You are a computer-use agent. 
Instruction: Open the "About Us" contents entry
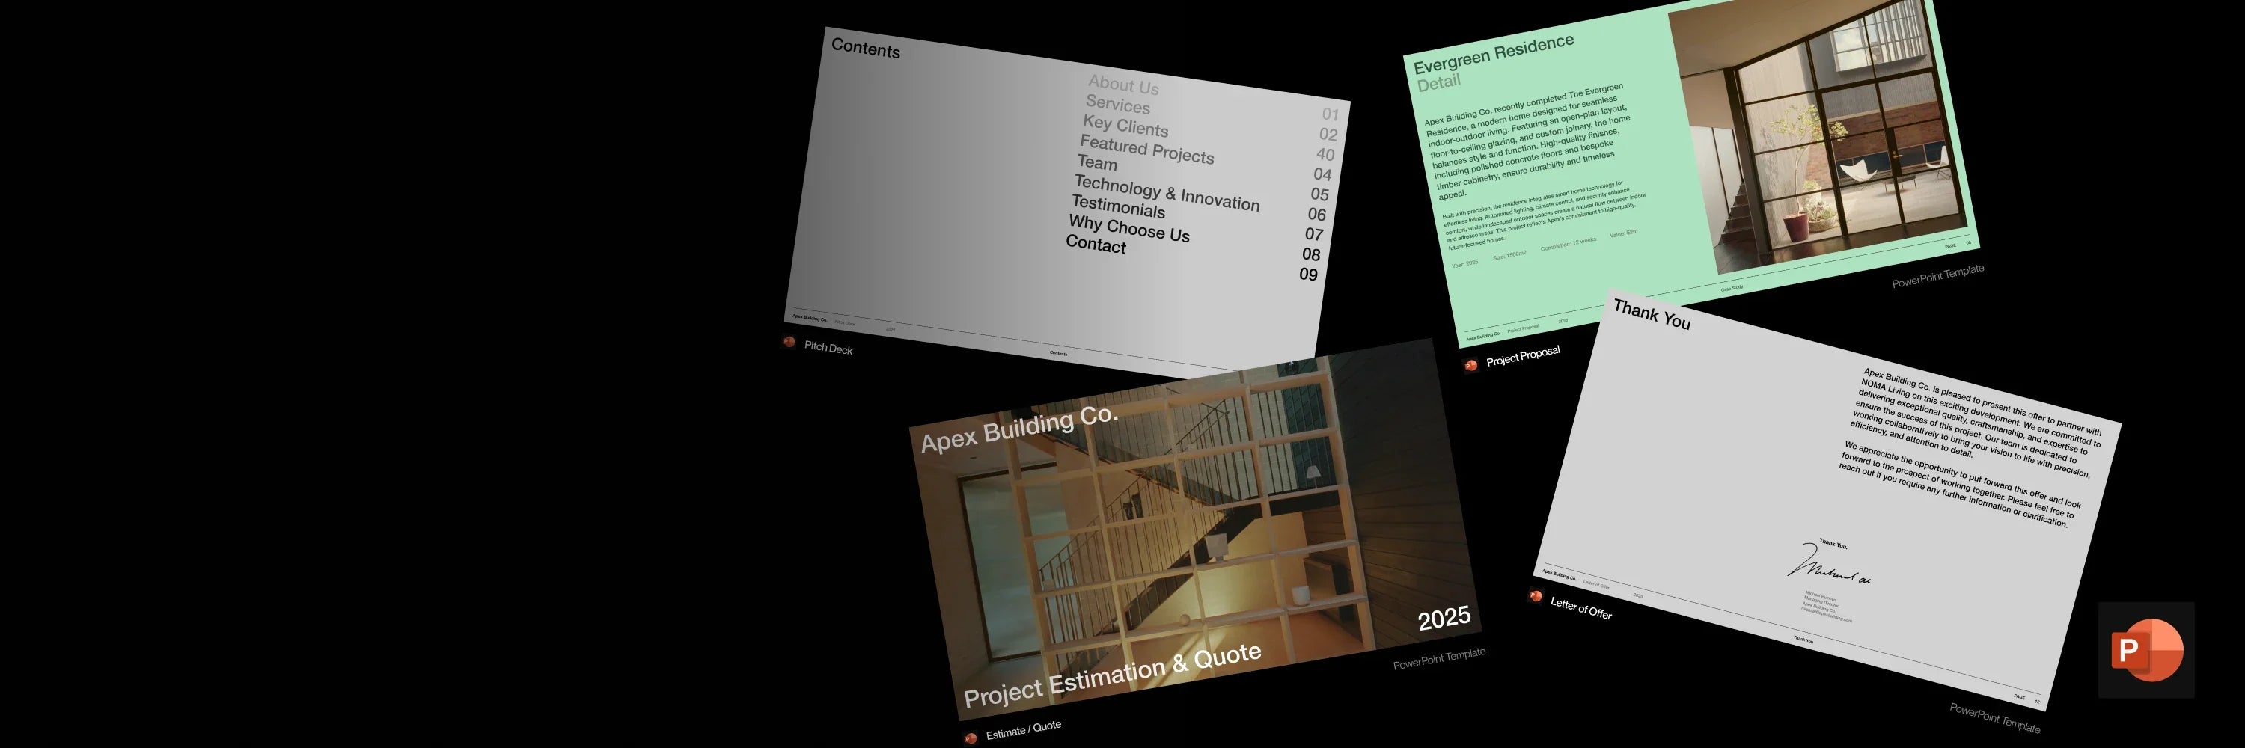point(1122,86)
